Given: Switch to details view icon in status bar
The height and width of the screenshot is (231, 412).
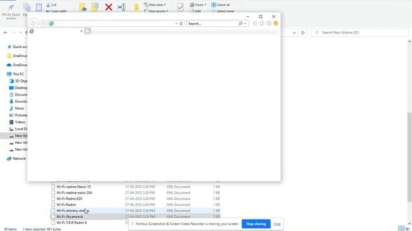Looking at the screenshot, I should (401, 228).
